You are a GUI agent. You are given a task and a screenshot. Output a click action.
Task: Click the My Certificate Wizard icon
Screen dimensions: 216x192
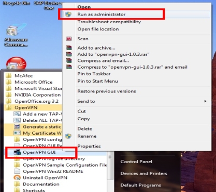click(x=17, y=133)
